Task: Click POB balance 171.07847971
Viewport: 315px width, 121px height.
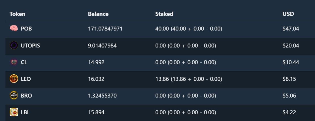Action: (x=105, y=29)
